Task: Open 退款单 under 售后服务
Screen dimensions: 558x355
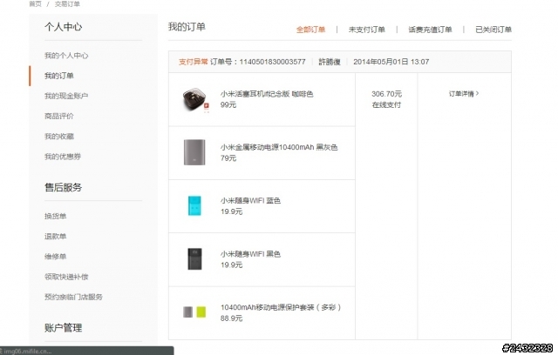Action: (55, 236)
